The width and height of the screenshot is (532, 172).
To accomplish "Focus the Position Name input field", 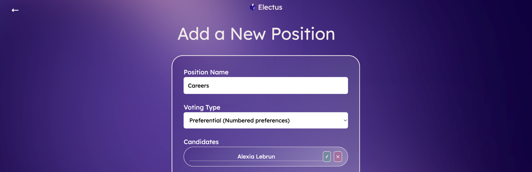I will (x=265, y=86).
